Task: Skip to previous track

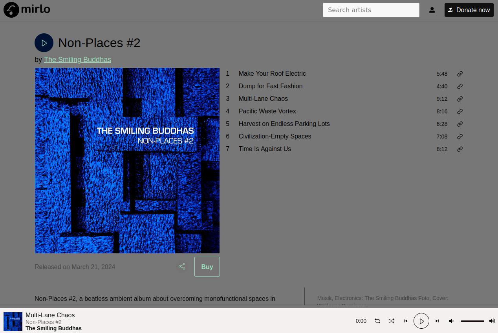Action: pos(406,321)
